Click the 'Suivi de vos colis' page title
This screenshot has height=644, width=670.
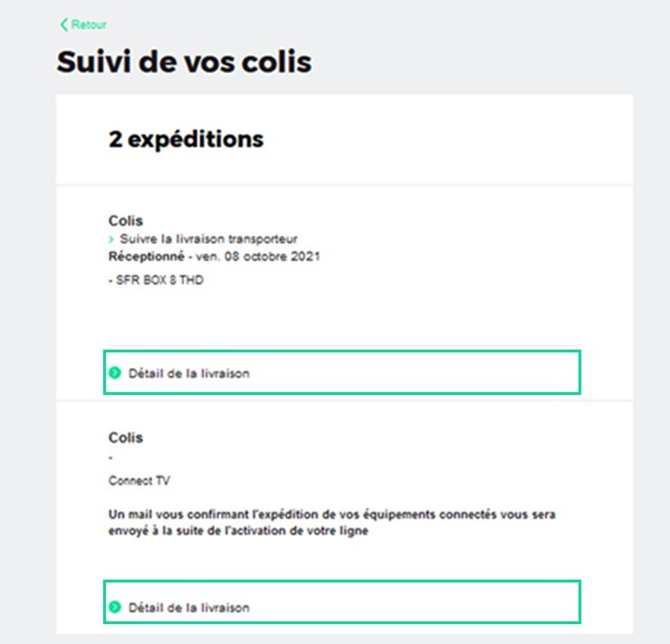(184, 62)
